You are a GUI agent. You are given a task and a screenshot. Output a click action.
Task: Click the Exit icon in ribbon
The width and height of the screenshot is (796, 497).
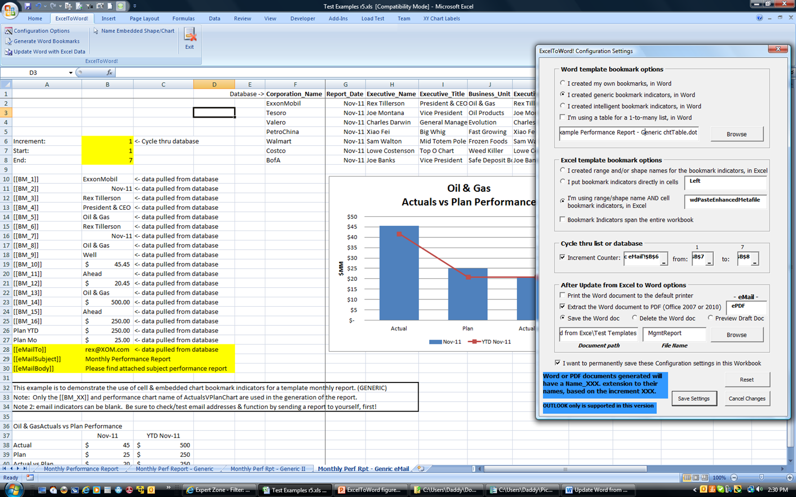click(x=189, y=38)
